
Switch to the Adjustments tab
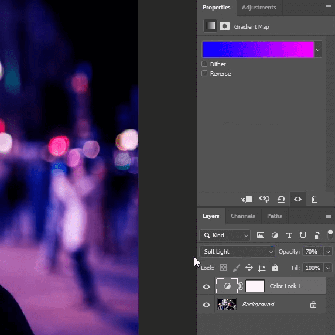[x=259, y=8]
